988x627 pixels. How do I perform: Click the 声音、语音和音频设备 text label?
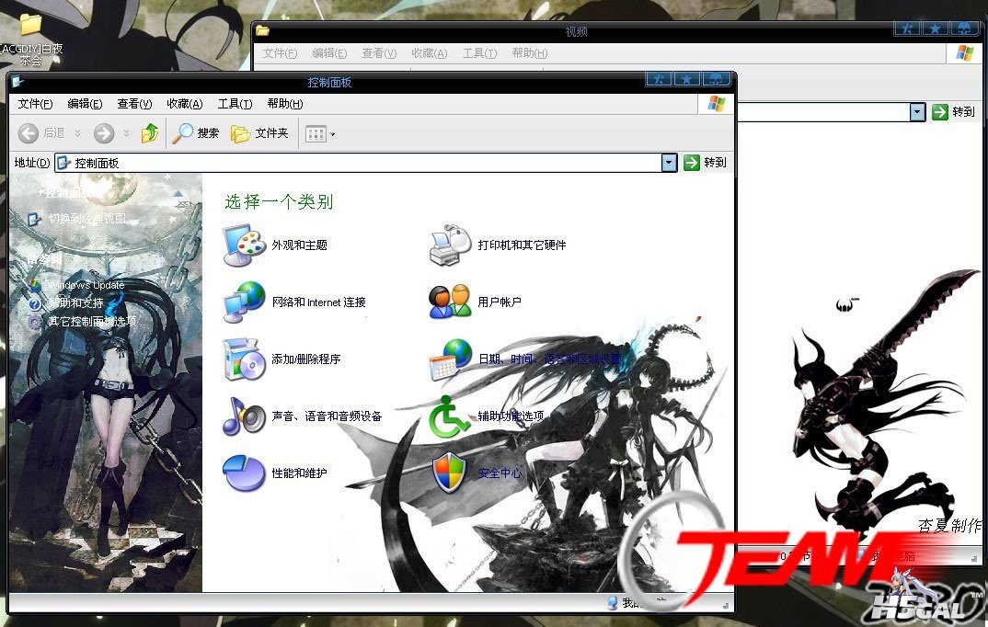[x=327, y=416]
